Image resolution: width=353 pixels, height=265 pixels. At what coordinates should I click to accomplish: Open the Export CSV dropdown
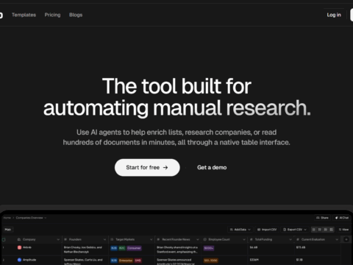click(295, 230)
